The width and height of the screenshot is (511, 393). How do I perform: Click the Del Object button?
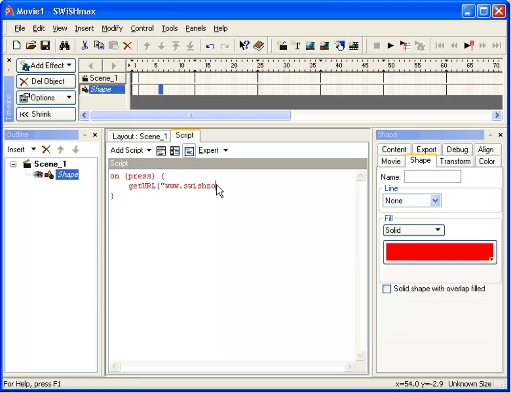(x=46, y=81)
